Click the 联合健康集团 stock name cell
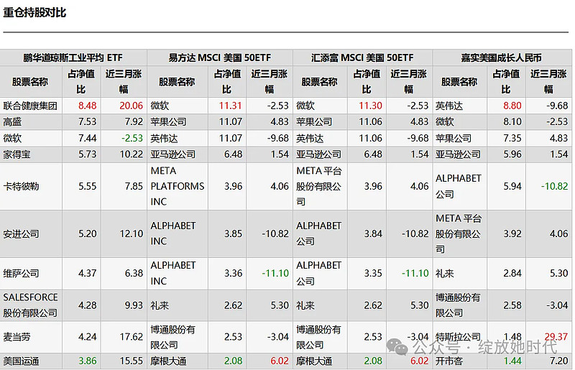The height and width of the screenshot is (370, 575). coord(30,106)
